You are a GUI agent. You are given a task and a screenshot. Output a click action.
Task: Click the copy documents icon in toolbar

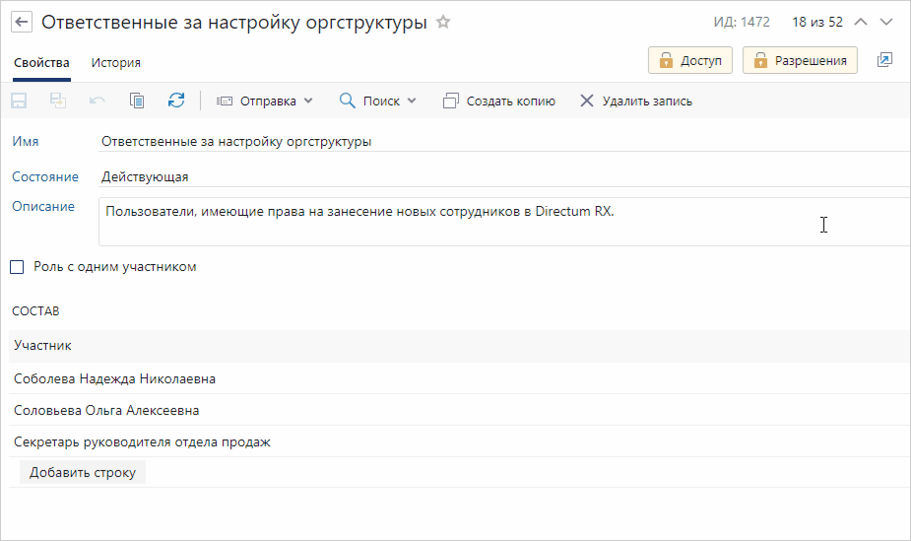pyautogui.click(x=137, y=101)
